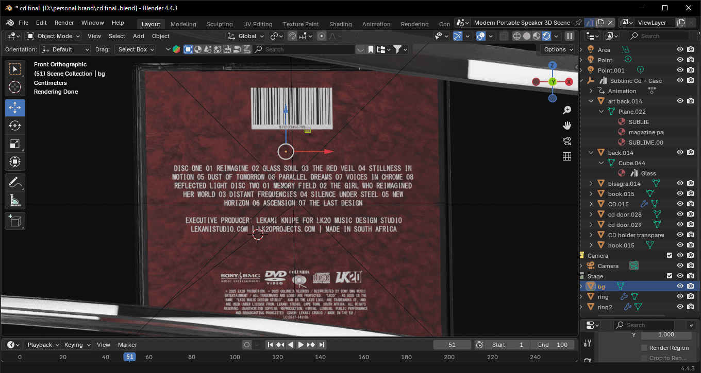The width and height of the screenshot is (701, 373).
Task: Click the red X axis gizmo
Action: click(569, 82)
